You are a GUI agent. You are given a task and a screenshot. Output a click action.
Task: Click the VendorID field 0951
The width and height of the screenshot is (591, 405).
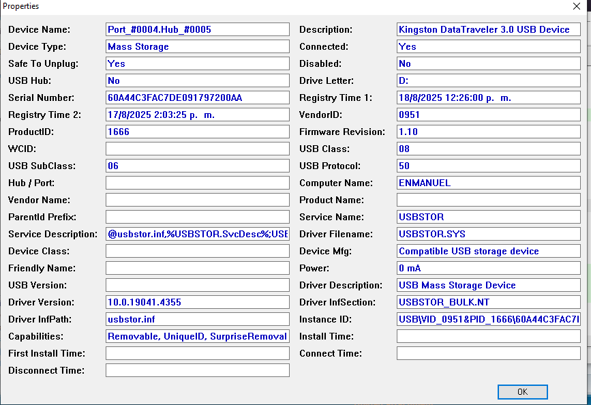coord(489,115)
